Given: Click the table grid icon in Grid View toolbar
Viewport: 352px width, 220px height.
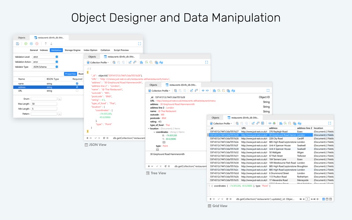Looking at the screenshot, I should pyautogui.click(x=262, y=123).
